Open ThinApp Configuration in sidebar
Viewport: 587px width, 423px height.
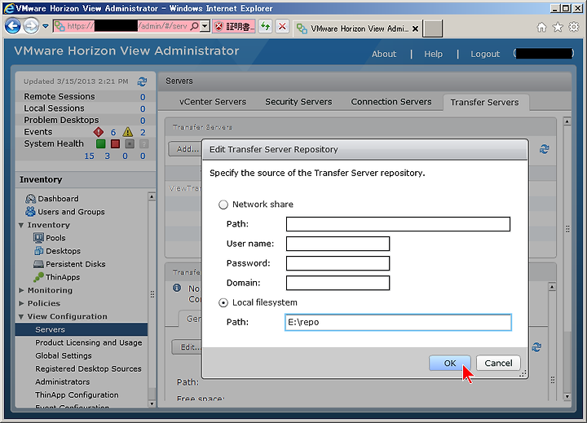click(x=77, y=395)
